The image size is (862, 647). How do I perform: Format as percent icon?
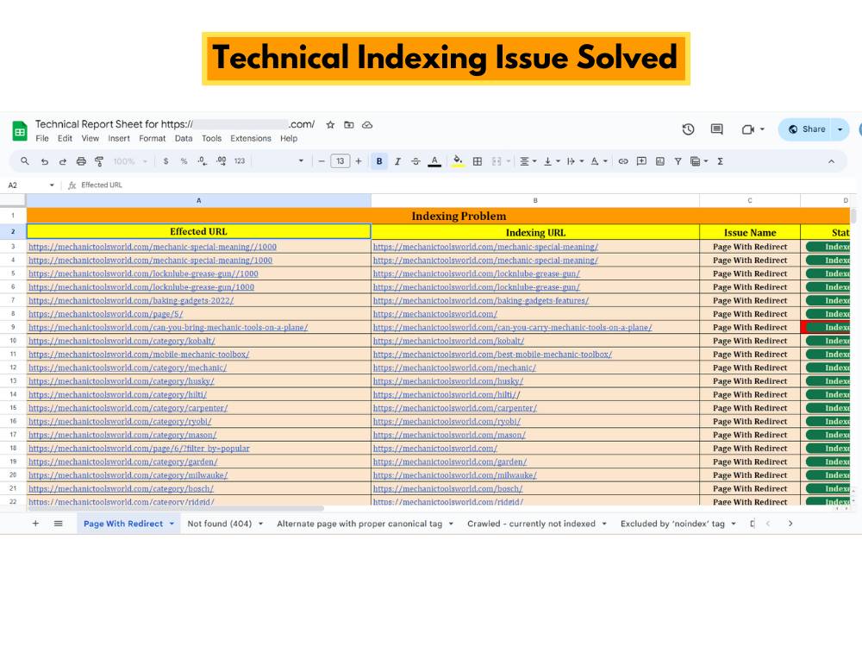[x=184, y=161]
